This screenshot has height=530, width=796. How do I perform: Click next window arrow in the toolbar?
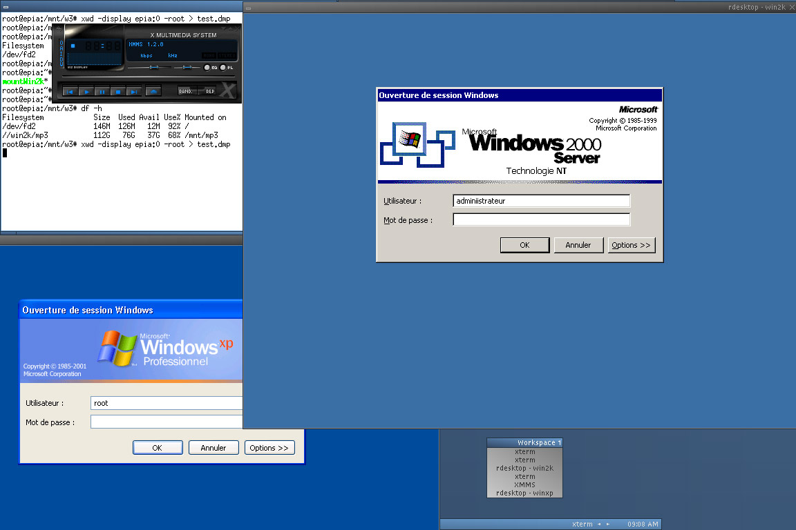coord(607,524)
